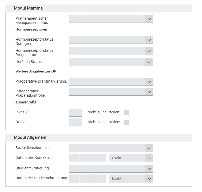This screenshot has height=192, width=202.
Task: Click day field of Datum des Kontakts
Action: pyautogui.click(x=74, y=158)
